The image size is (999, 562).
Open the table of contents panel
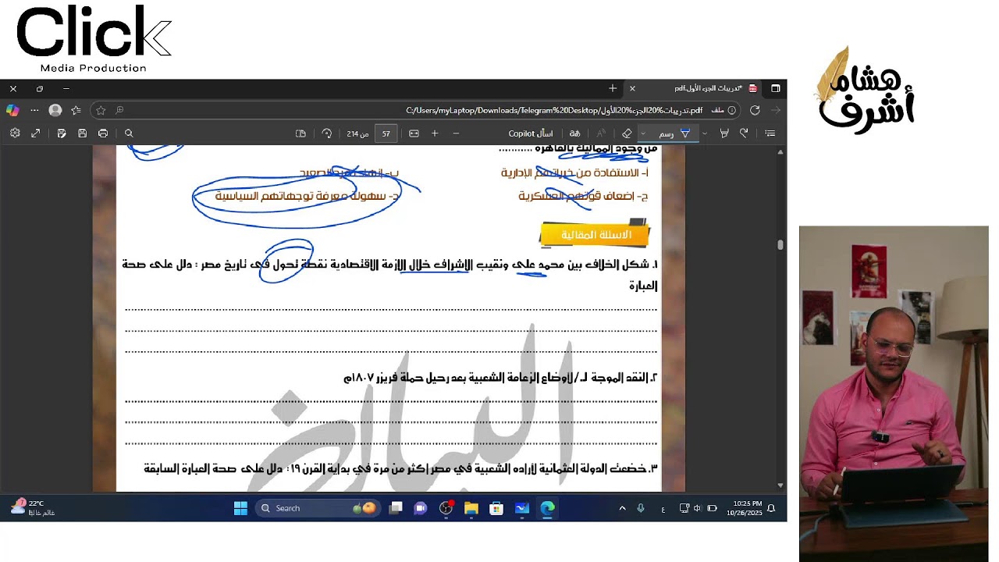tap(770, 133)
